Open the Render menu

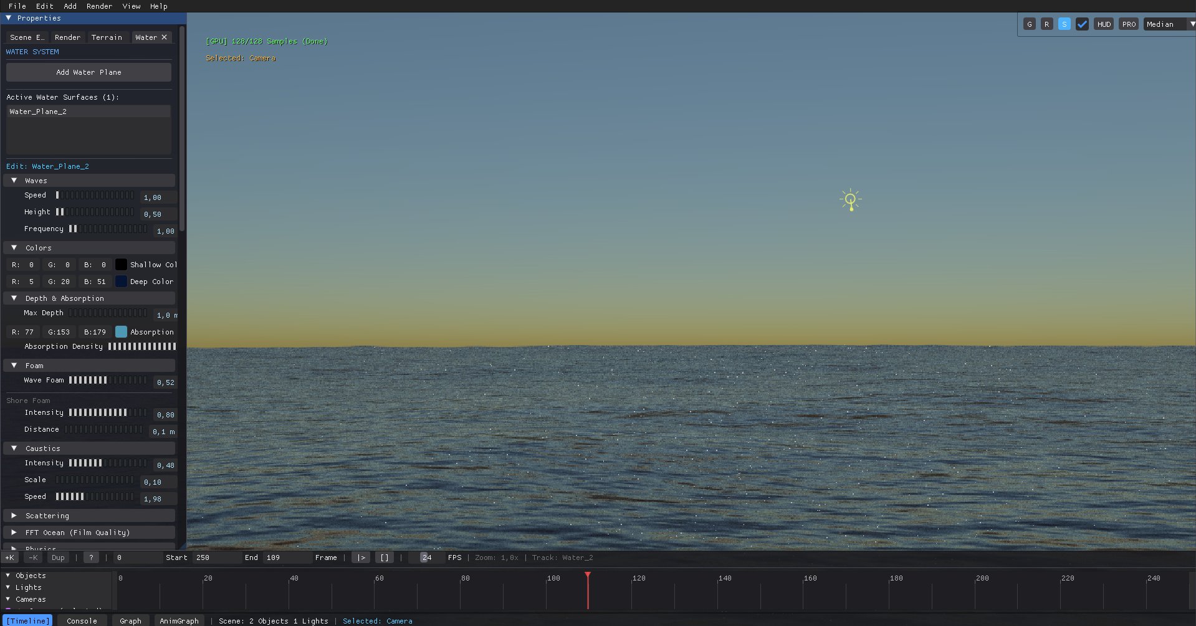tap(99, 6)
